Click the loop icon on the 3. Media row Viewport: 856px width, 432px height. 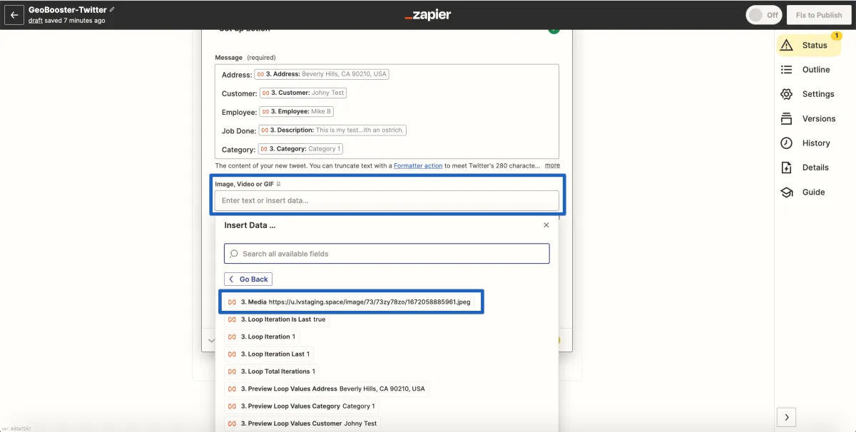click(232, 302)
